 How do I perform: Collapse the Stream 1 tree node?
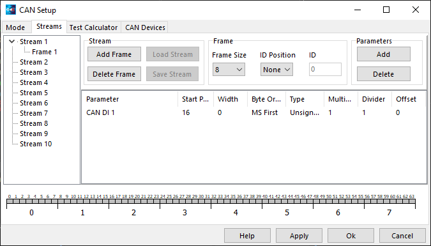coord(11,42)
